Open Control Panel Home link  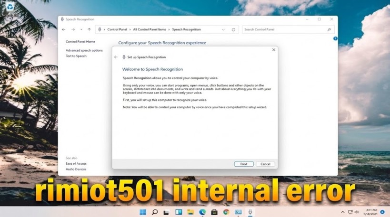(x=80, y=42)
